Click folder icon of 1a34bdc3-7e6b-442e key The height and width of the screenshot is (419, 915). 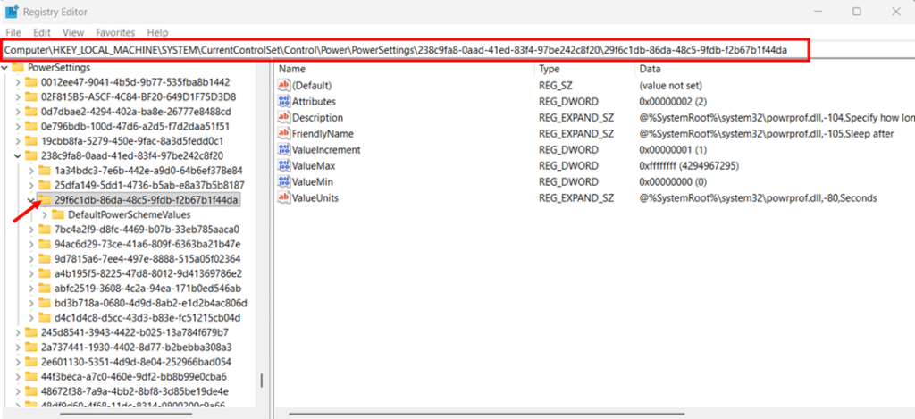coord(45,171)
